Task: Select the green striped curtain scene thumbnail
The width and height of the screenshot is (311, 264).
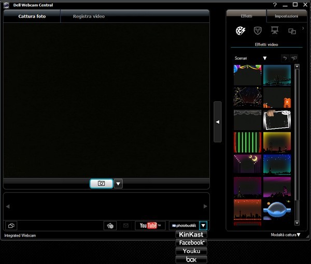Action: (x=247, y=142)
